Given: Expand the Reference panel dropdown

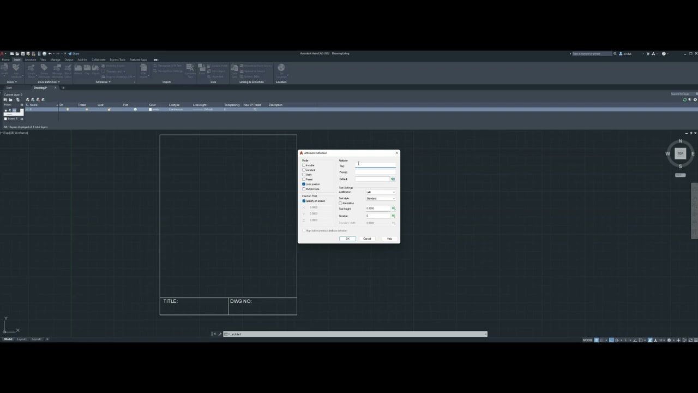Looking at the screenshot, I should click(x=103, y=82).
